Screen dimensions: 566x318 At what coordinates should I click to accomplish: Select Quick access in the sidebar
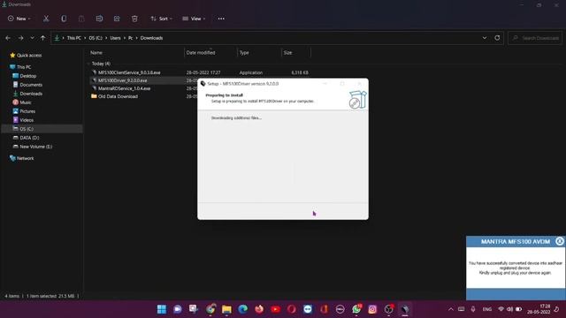point(29,56)
